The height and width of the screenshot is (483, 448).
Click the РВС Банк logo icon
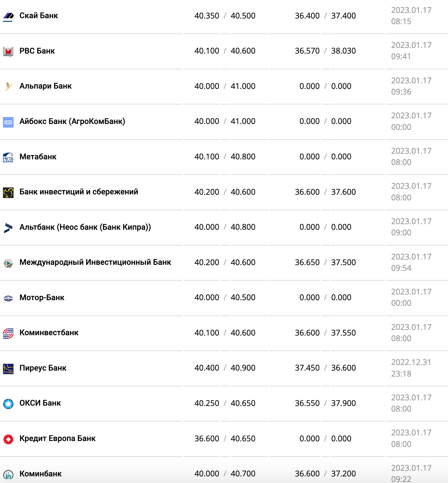pyautogui.click(x=8, y=51)
